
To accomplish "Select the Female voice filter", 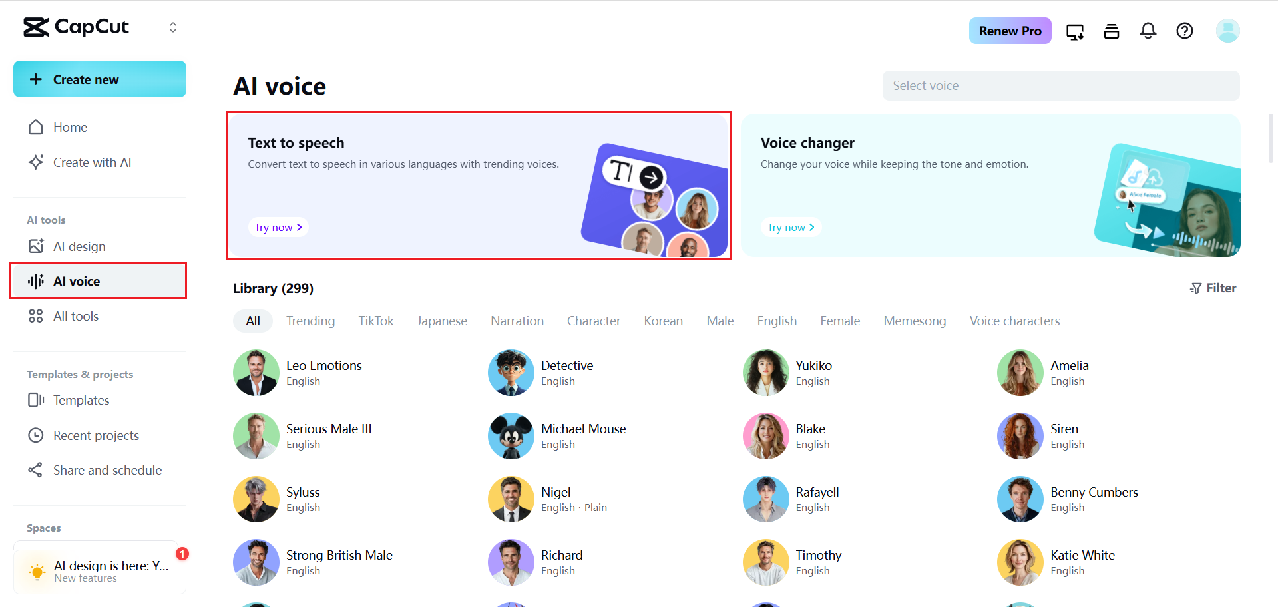I will pyautogui.click(x=839, y=321).
